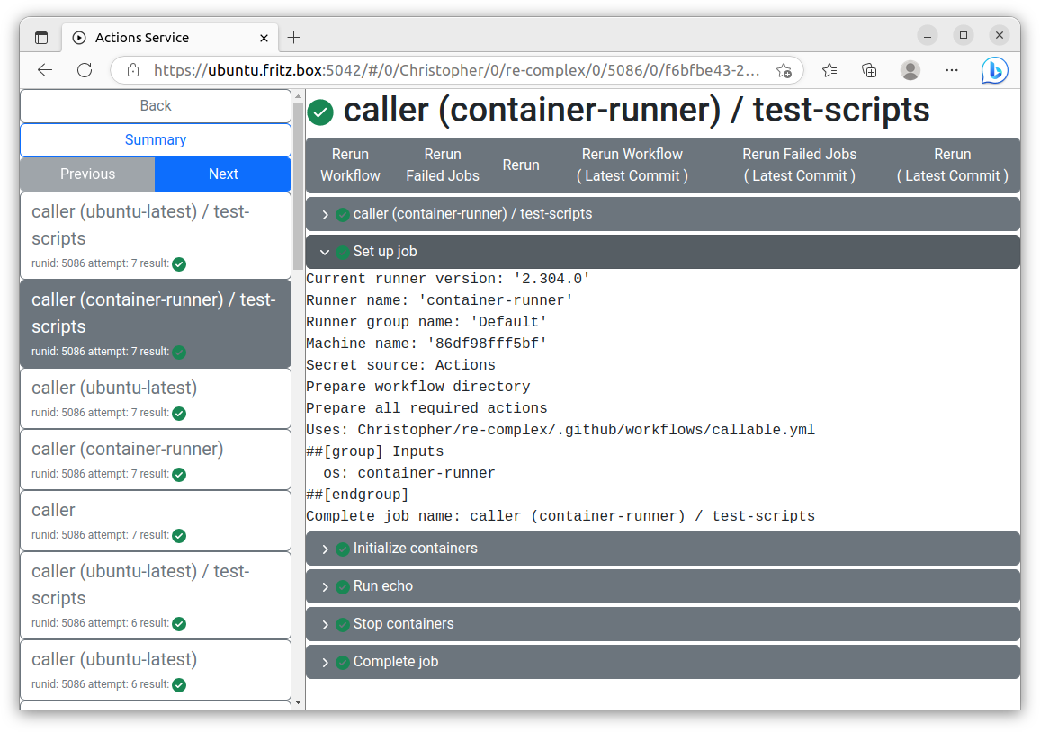Select caller (ubuntu-latest) / test-scripts attempt 6
Viewport: 1040px width, 732px height.
click(x=156, y=595)
